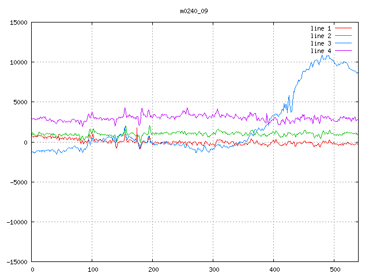This screenshot has width=369, height=277.
Task: Select the "line 2" legend label
Action: [321, 36]
